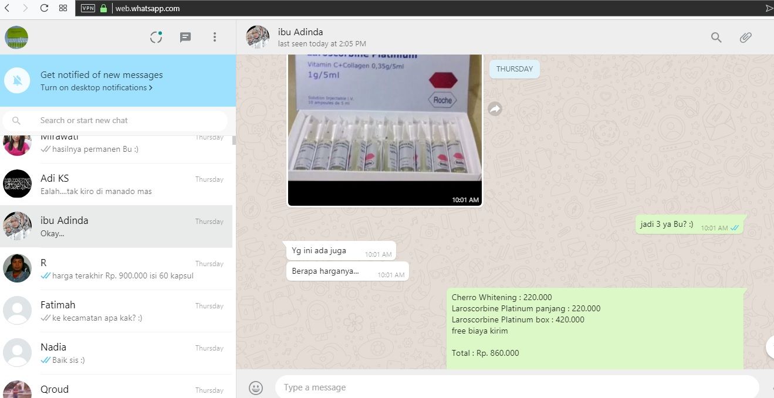This screenshot has height=398, width=774.
Task: Click 'Get notified of new messages' heading
Action: point(102,75)
